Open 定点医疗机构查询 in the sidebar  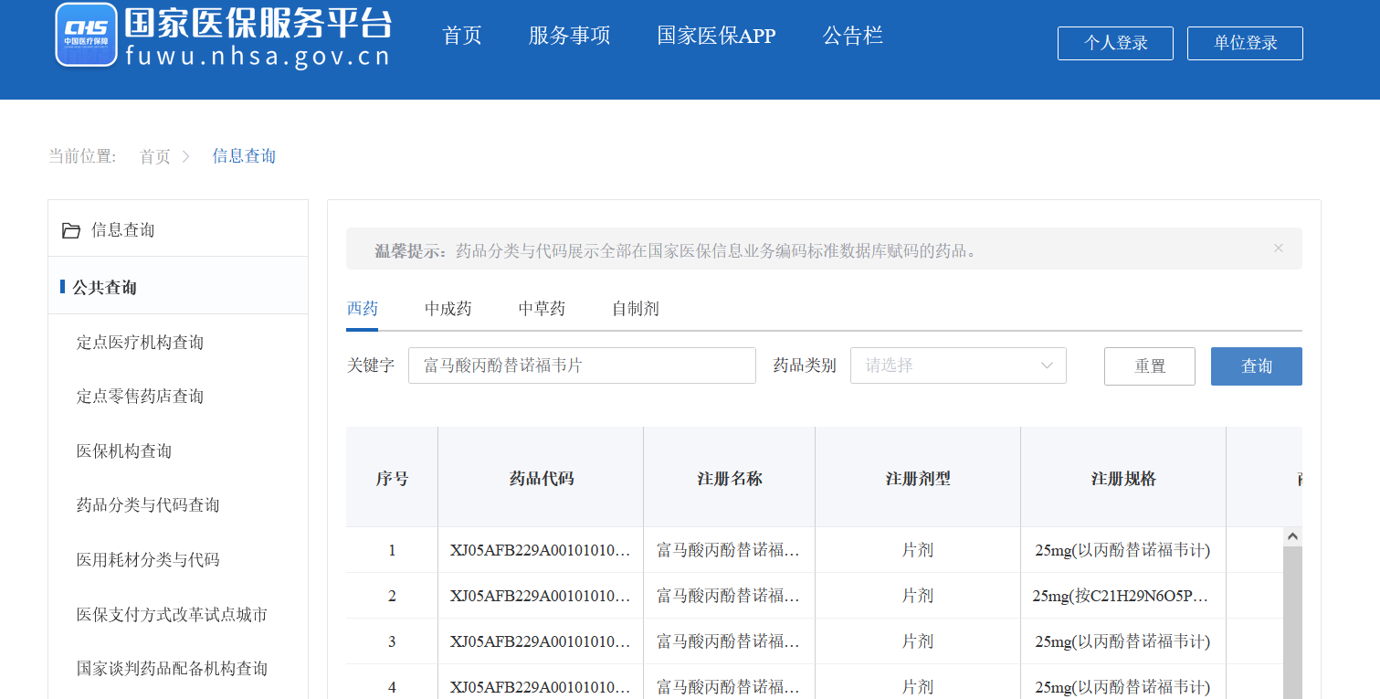coord(140,343)
